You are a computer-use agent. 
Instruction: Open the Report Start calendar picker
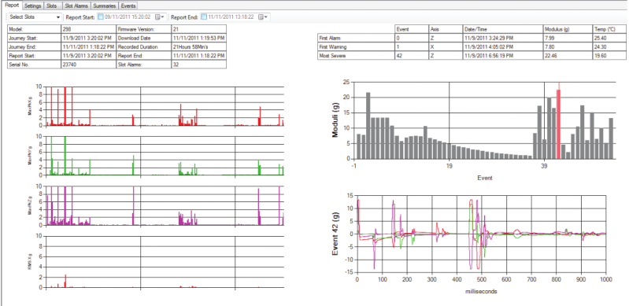pyautogui.click(x=160, y=17)
